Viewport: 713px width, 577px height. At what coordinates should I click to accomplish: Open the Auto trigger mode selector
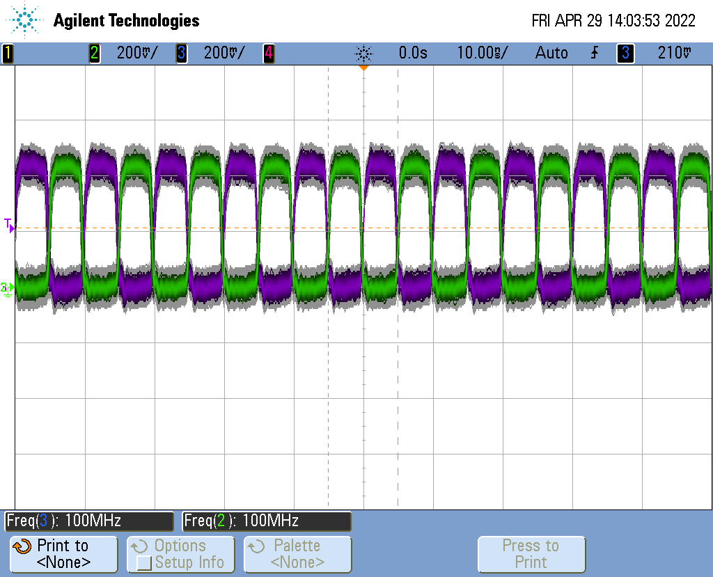[x=551, y=53]
